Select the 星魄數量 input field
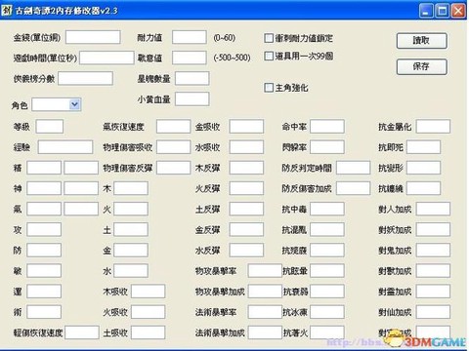The height and width of the screenshot is (351, 469). pyautogui.click(x=192, y=78)
